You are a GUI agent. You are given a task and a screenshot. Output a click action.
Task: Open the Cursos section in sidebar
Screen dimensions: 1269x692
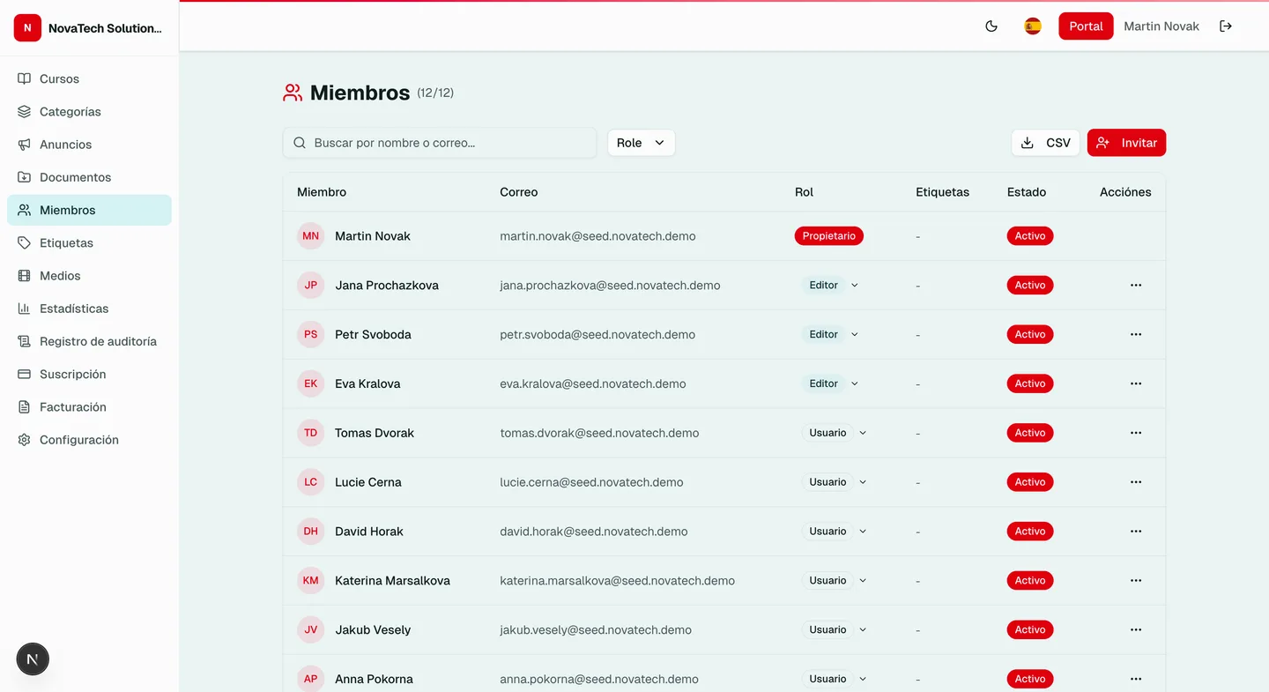[x=59, y=78]
